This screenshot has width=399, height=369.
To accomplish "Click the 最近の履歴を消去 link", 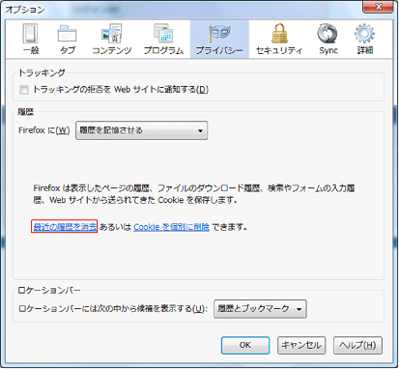I will (x=65, y=227).
